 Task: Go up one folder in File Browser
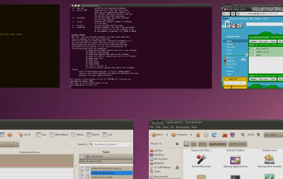coord(198,134)
